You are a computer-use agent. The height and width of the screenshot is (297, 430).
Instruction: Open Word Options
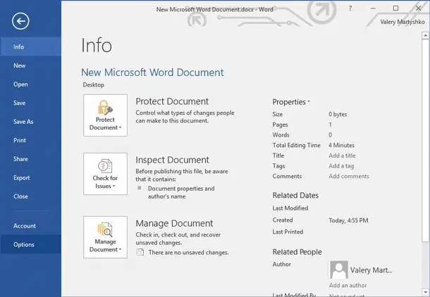[30, 244]
